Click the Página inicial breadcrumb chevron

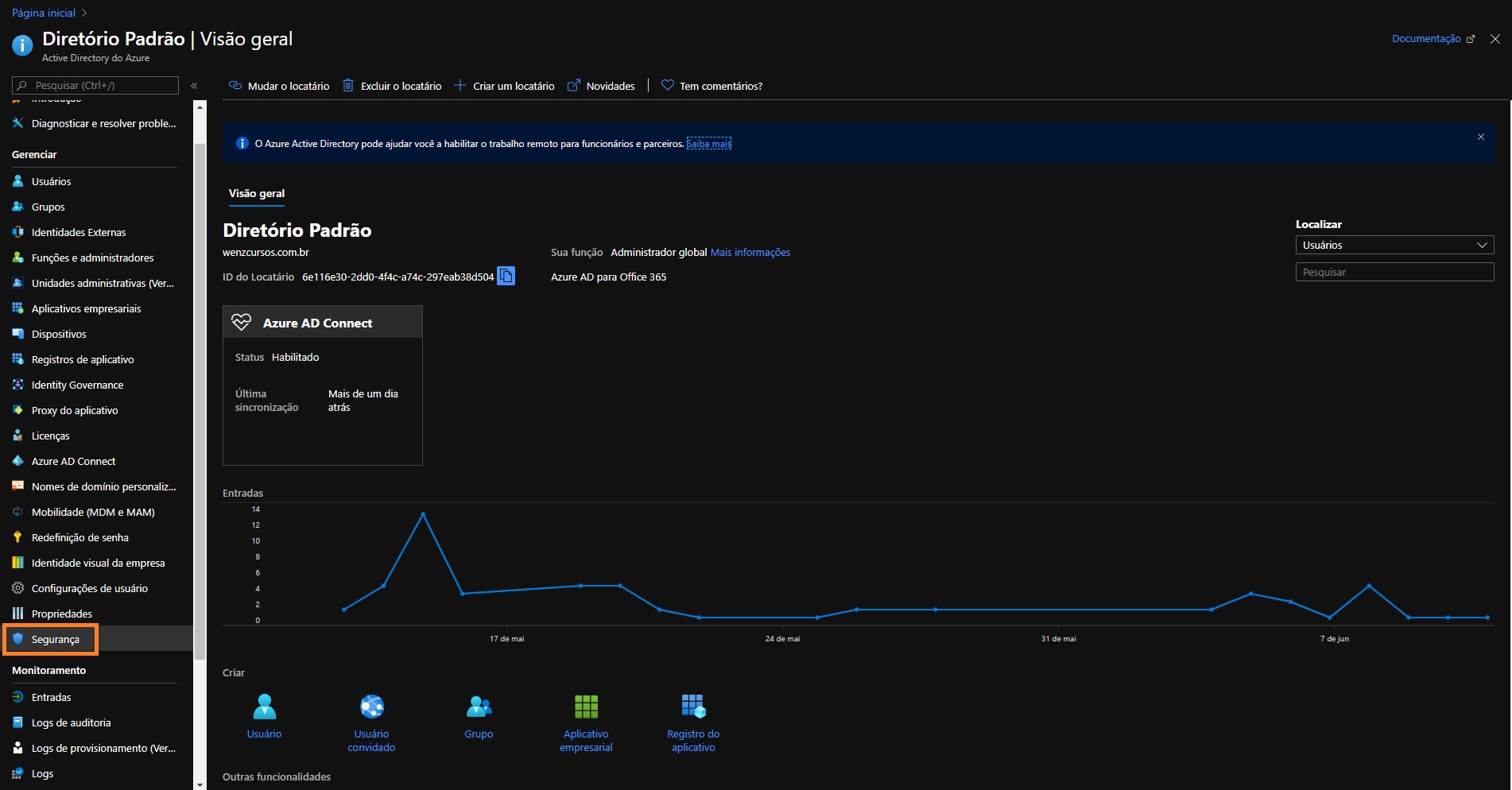84,13
